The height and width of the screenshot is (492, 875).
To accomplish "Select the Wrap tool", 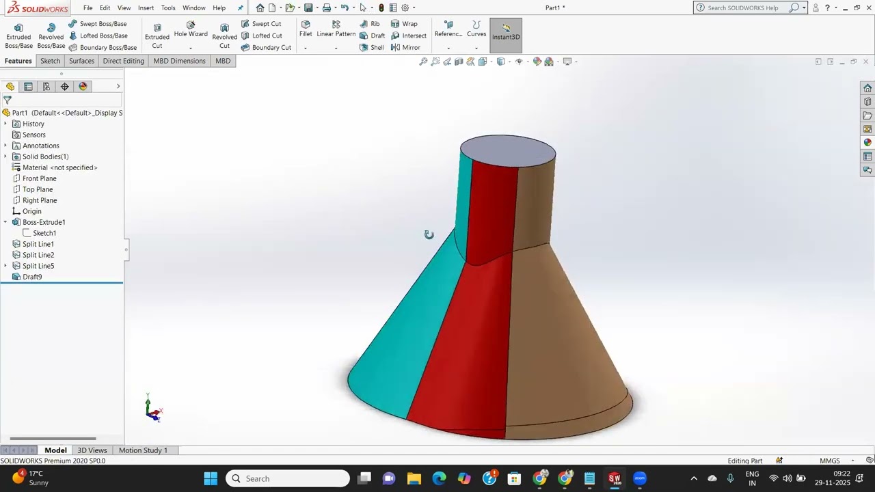I will [404, 24].
